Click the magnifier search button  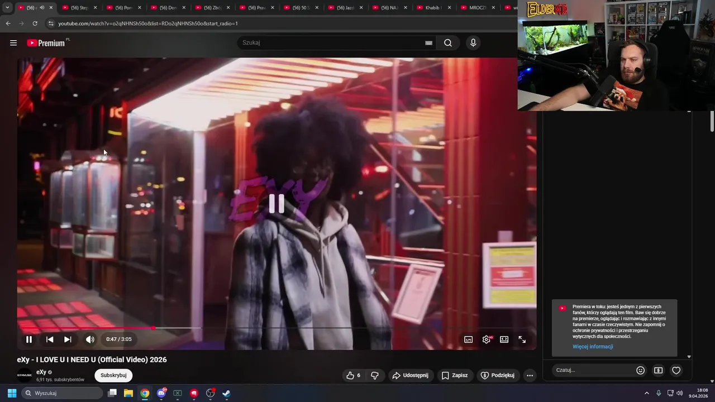[x=448, y=43]
